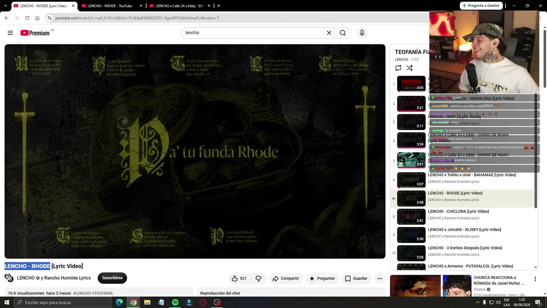Image resolution: width=547 pixels, height=308 pixels.
Task: Open the notification center icon
Action: point(538,302)
